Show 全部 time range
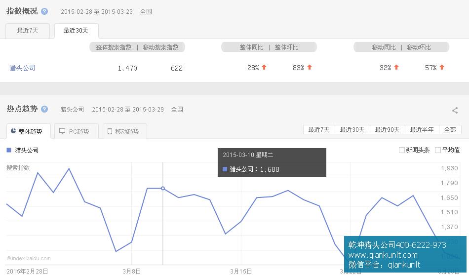This screenshot has height=275, width=469. pyautogui.click(x=450, y=130)
